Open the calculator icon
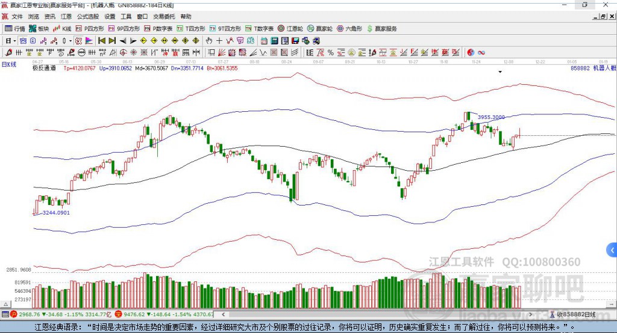 (x=274, y=41)
